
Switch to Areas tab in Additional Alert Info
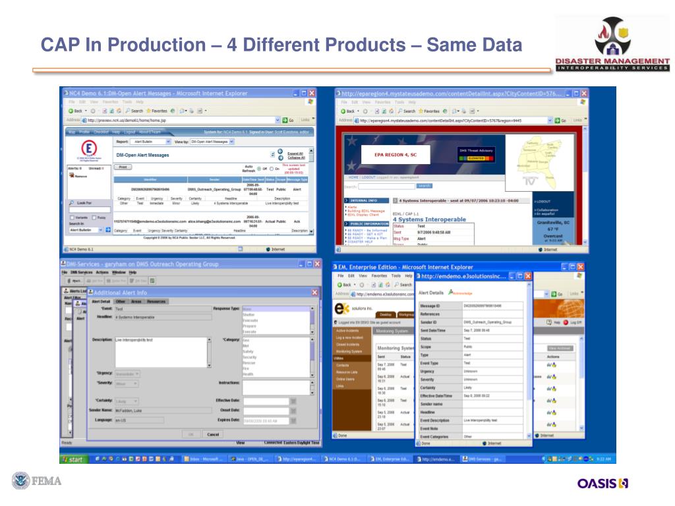[136, 302]
